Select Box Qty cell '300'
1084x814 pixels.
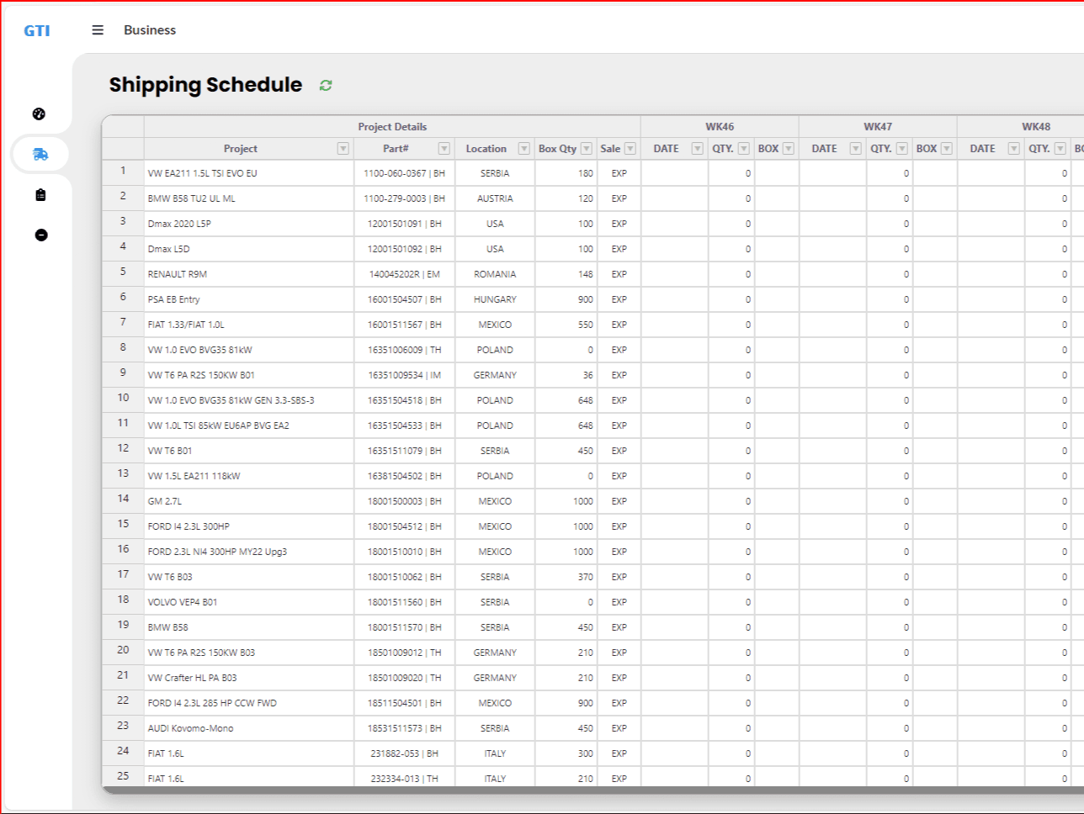click(x=566, y=753)
